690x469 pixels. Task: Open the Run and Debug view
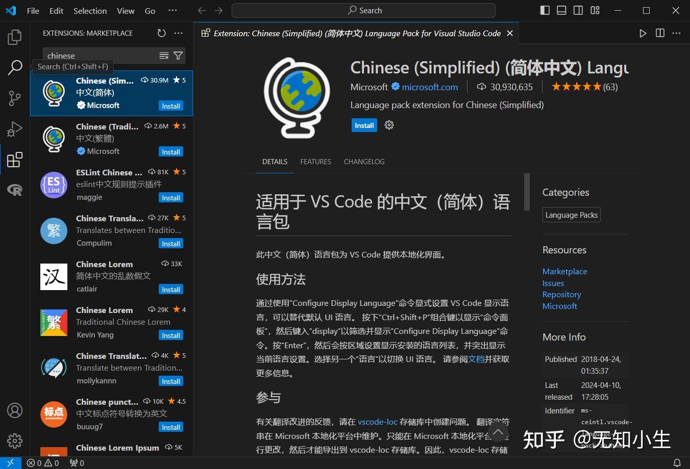point(14,128)
